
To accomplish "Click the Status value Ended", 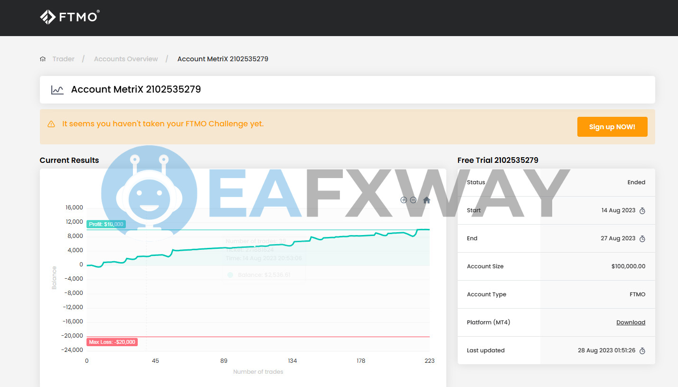I will [x=636, y=182].
